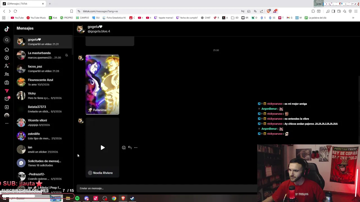The image size is (360, 202).
Task: Expand bookmarks overflow chevron
Action: [x=353, y=18]
